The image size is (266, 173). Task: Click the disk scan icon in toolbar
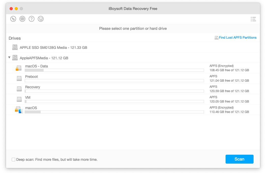coord(13,19)
